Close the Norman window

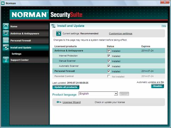[x=165, y=2]
